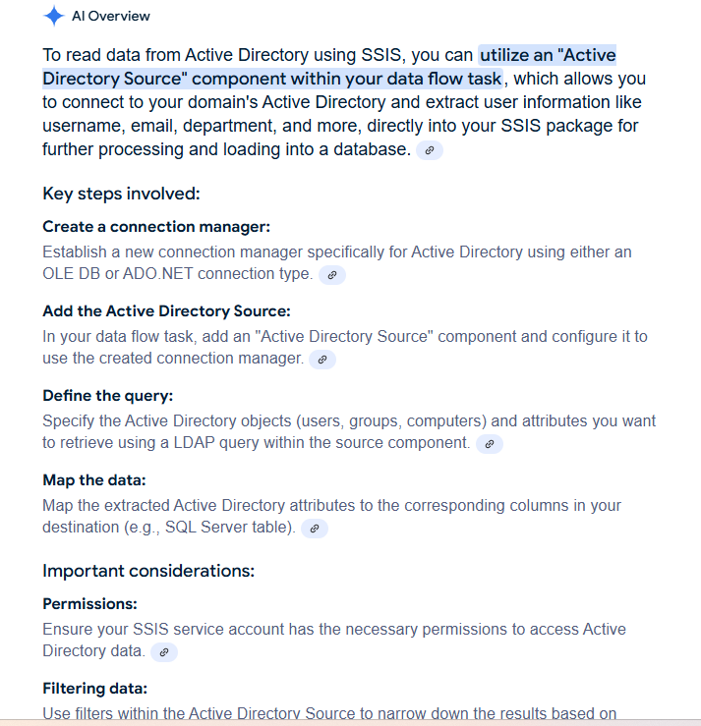The width and height of the screenshot is (701, 726).
Task: Open source link after the Define the query step
Action: click(x=490, y=444)
